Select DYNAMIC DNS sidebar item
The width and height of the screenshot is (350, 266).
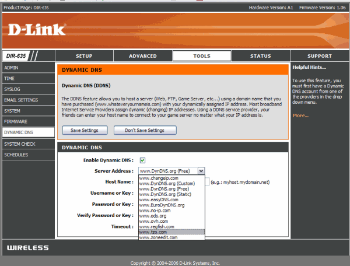(29, 132)
